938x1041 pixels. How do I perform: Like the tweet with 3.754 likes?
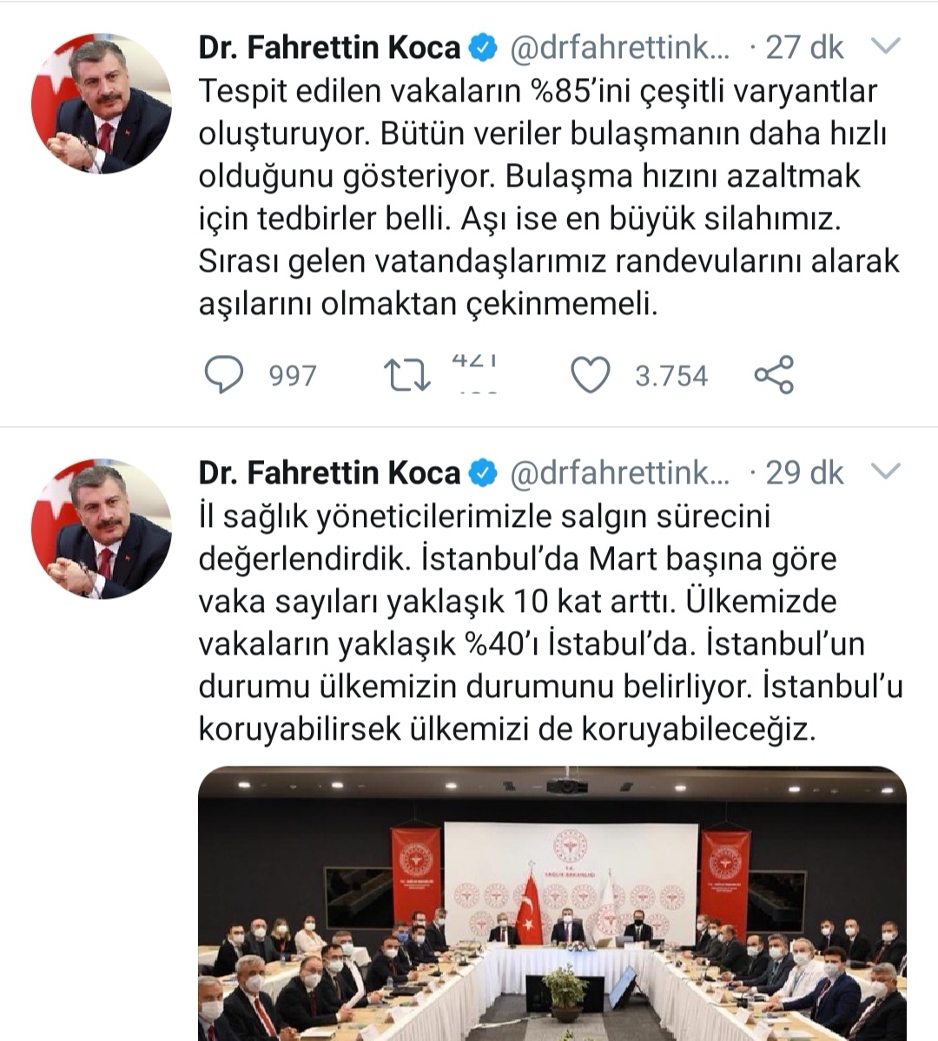[x=591, y=375]
